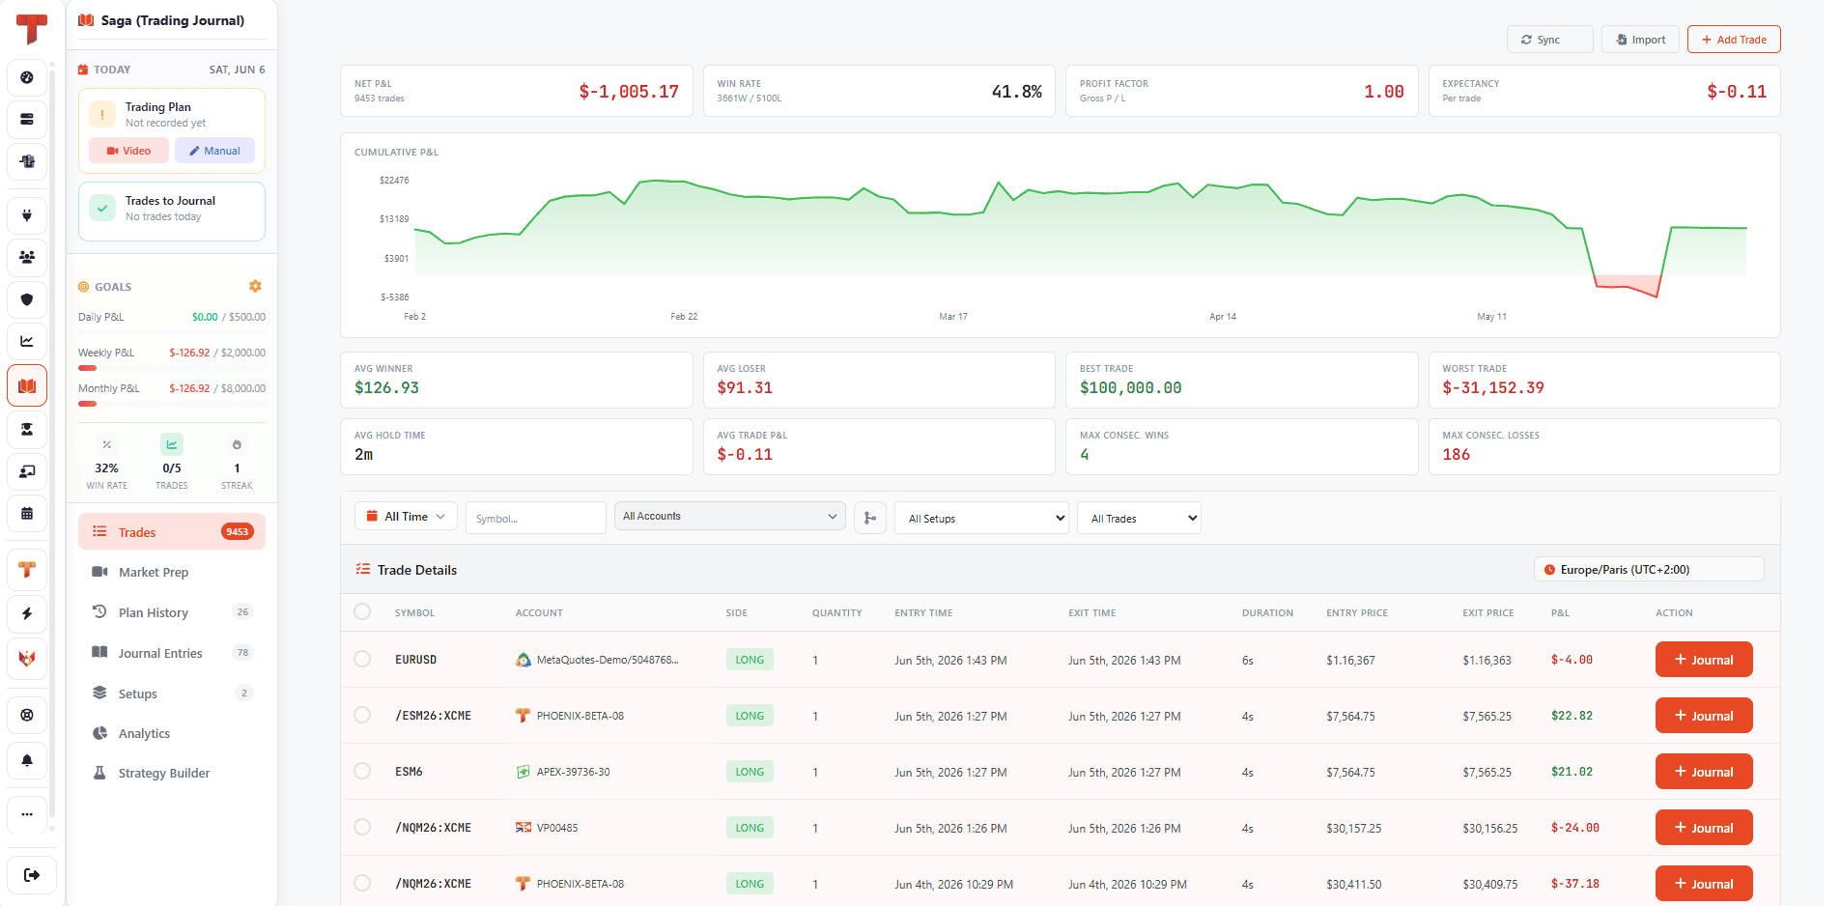Image resolution: width=1841 pixels, height=906 pixels.
Task: Open the three-dots more icon in sidebar
Action: [x=27, y=814]
